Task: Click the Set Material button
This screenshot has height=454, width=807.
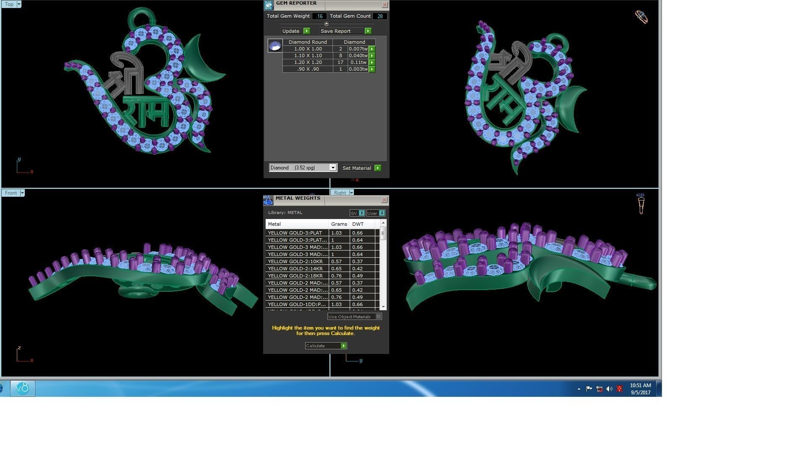Action: (x=357, y=168)
